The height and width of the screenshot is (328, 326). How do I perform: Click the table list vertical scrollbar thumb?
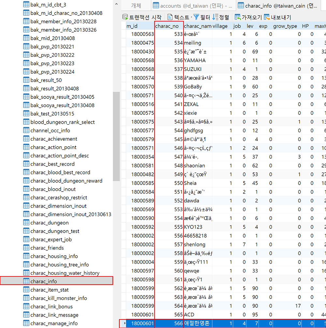click(116, 136)
